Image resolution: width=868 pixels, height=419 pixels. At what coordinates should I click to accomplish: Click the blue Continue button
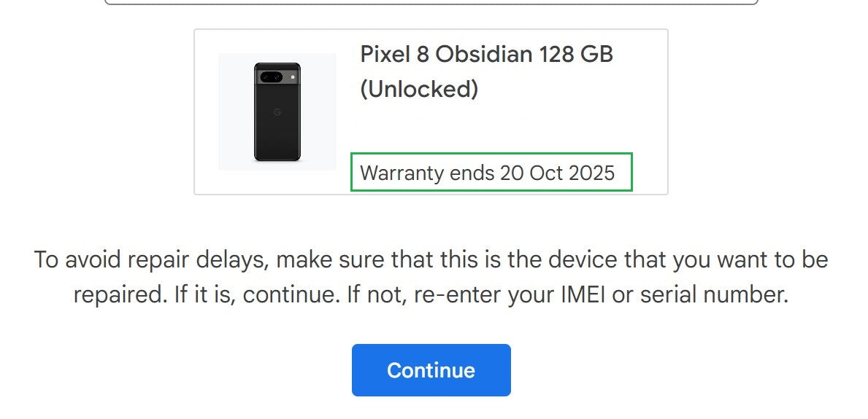(431, 370)
